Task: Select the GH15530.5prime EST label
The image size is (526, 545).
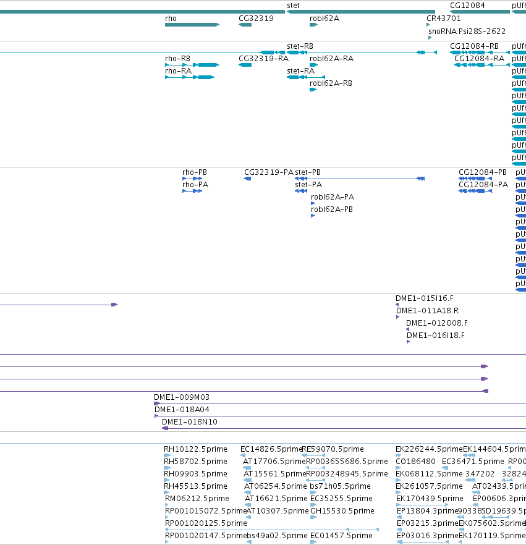Action: 342,511
